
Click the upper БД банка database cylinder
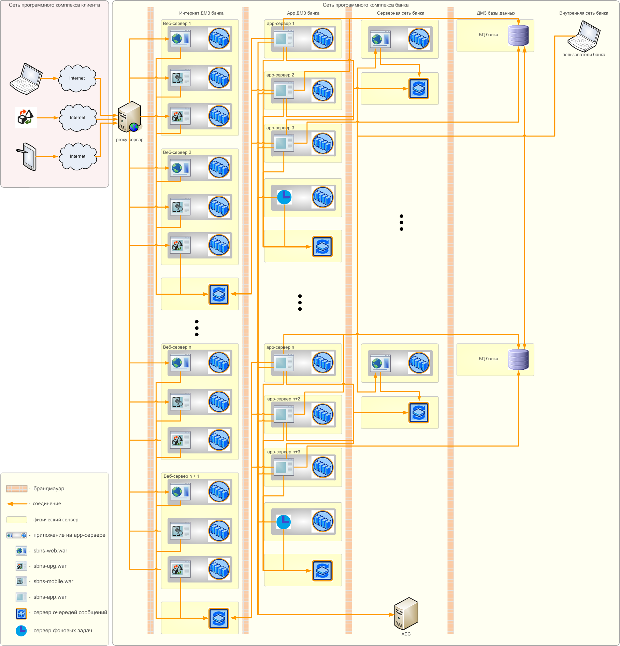[x=518, y=36]
